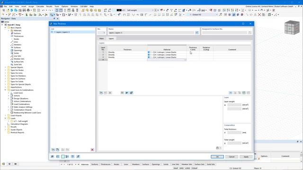
Task: Switch to the Layers tab in the dialog
Action: [111, 39]
